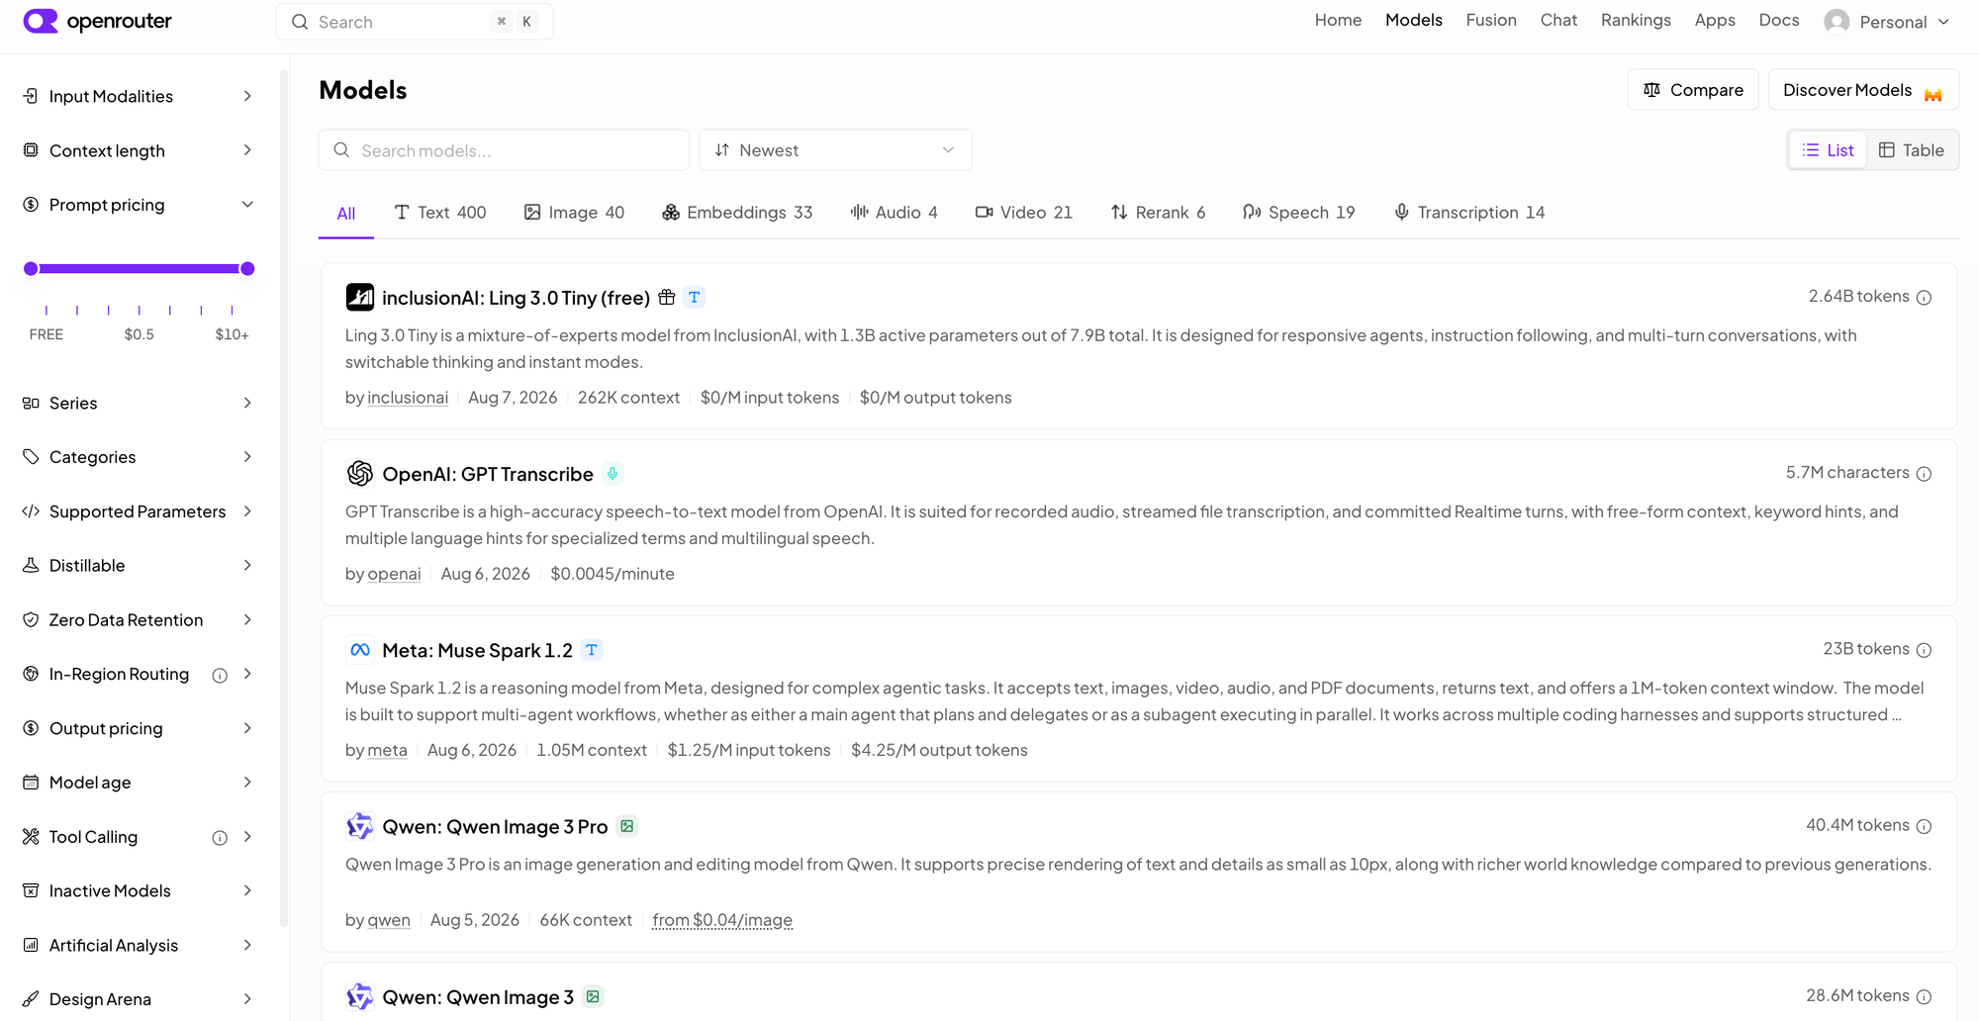Select the All models tab
Screen dimensions: 1979x1021
click(346, 213)
